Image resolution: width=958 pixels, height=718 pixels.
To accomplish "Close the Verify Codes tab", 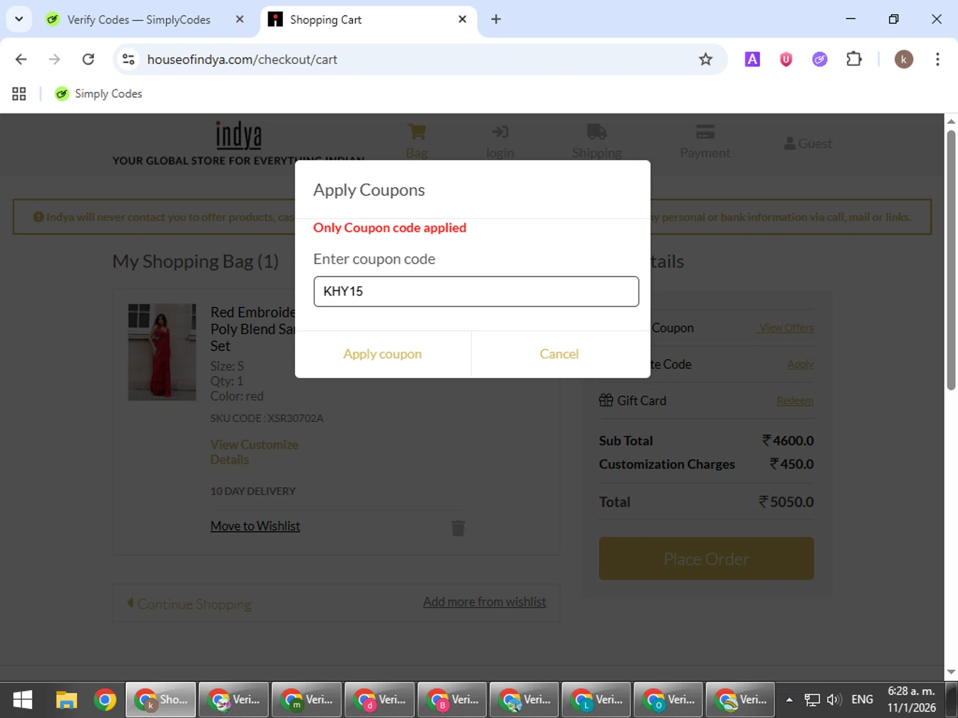I will 240,19.
